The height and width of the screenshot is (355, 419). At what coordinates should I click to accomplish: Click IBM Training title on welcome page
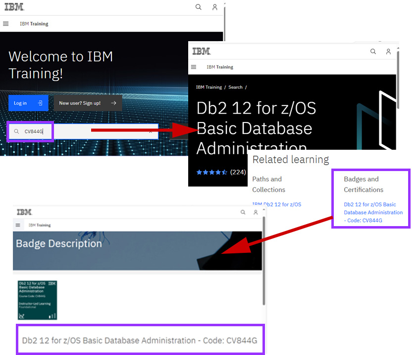[x=34, y=24]
